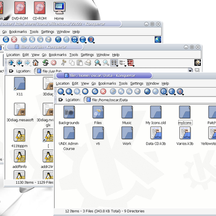Click Paste icon in the Data window toolbar
The height and width of the screenshot is (216, 216).
pos(129,91)
